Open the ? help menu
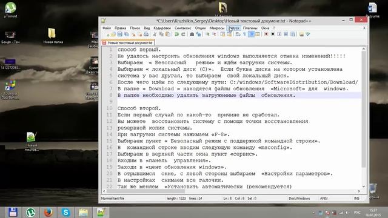The image size is (388, 218). tap(274, 28)
